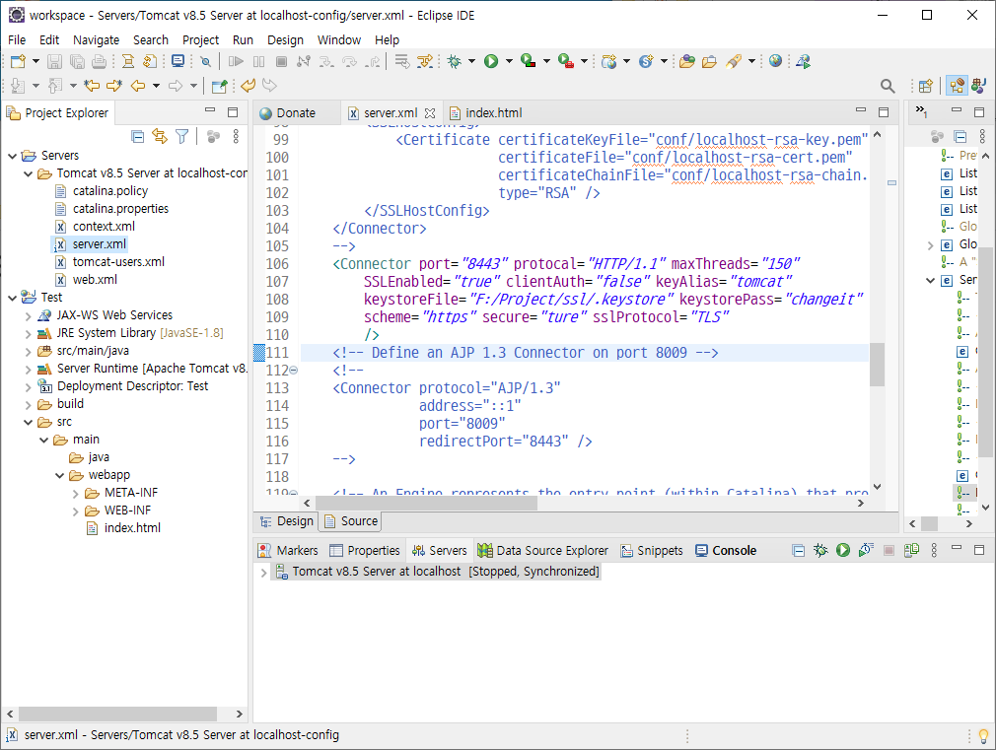
Task: Switch to the Java perspective icon
Action: click(979, 86)
